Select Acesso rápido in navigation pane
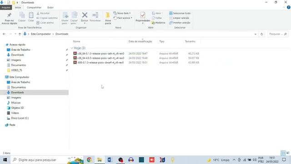This screenshot has width=291, height=164. click(x=17, y=45)
